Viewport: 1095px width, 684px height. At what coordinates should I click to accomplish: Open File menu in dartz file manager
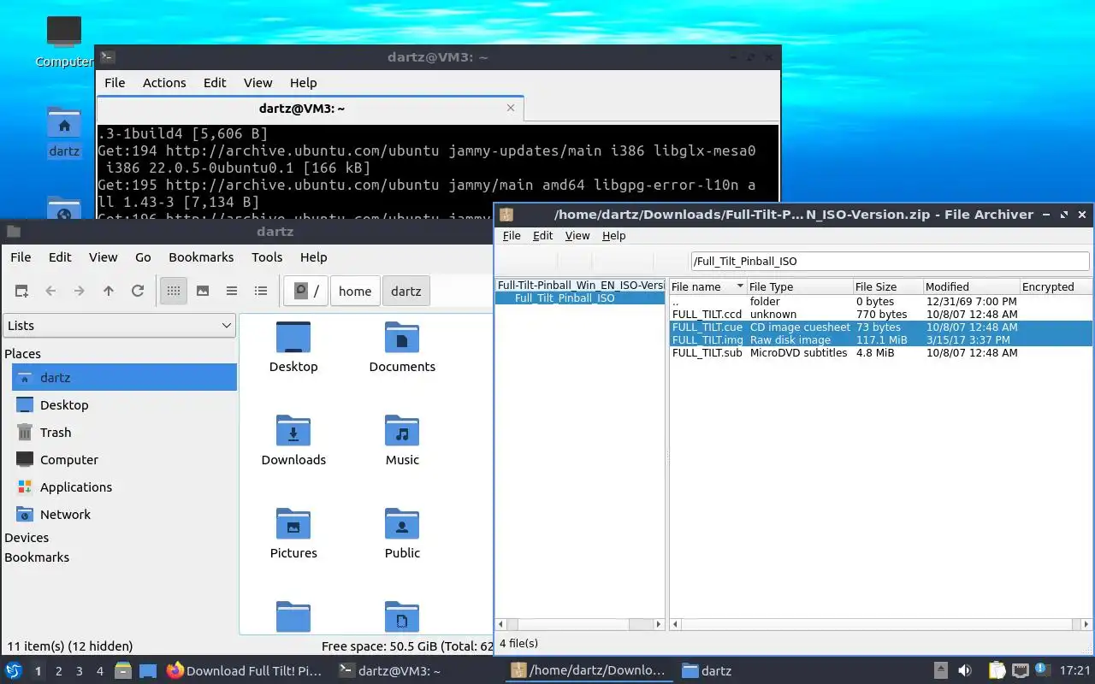click(x=21, y=256)
